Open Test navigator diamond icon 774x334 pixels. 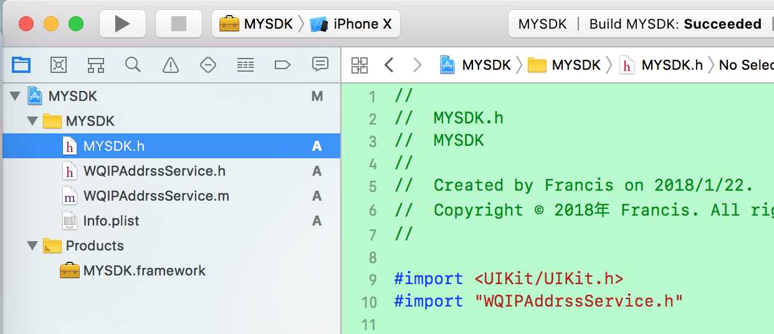[x=208, y=64]
